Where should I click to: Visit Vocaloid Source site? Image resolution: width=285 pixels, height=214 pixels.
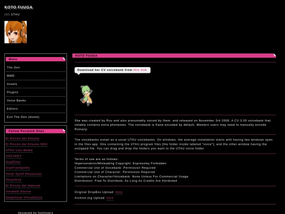pyautogui.click(x=18, y=192)
